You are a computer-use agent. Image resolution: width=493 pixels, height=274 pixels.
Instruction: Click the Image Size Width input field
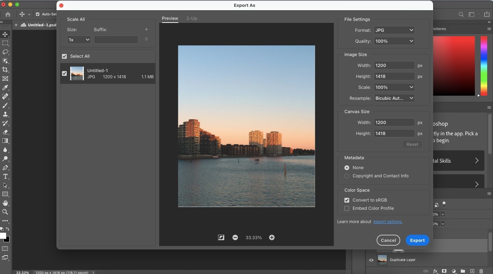(x=394, y=65)
